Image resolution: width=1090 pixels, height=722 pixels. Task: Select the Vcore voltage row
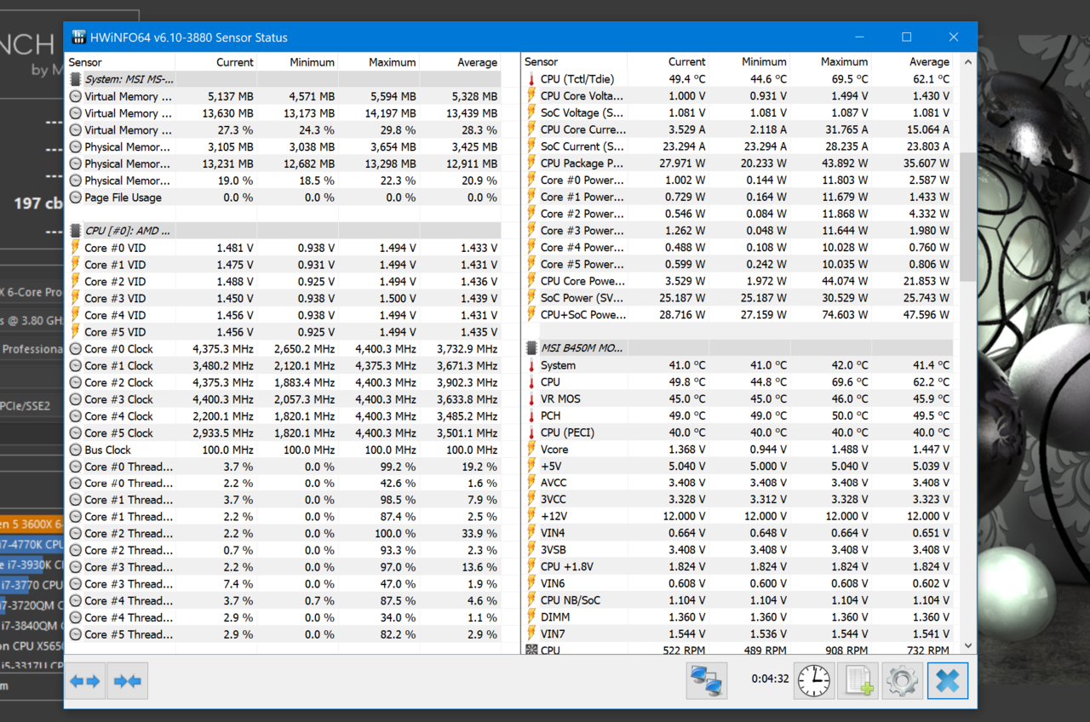point(739,450)
